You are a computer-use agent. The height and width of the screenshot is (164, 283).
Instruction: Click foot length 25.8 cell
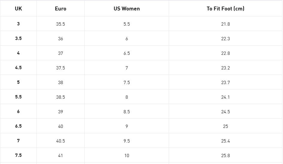pos(226,155)
